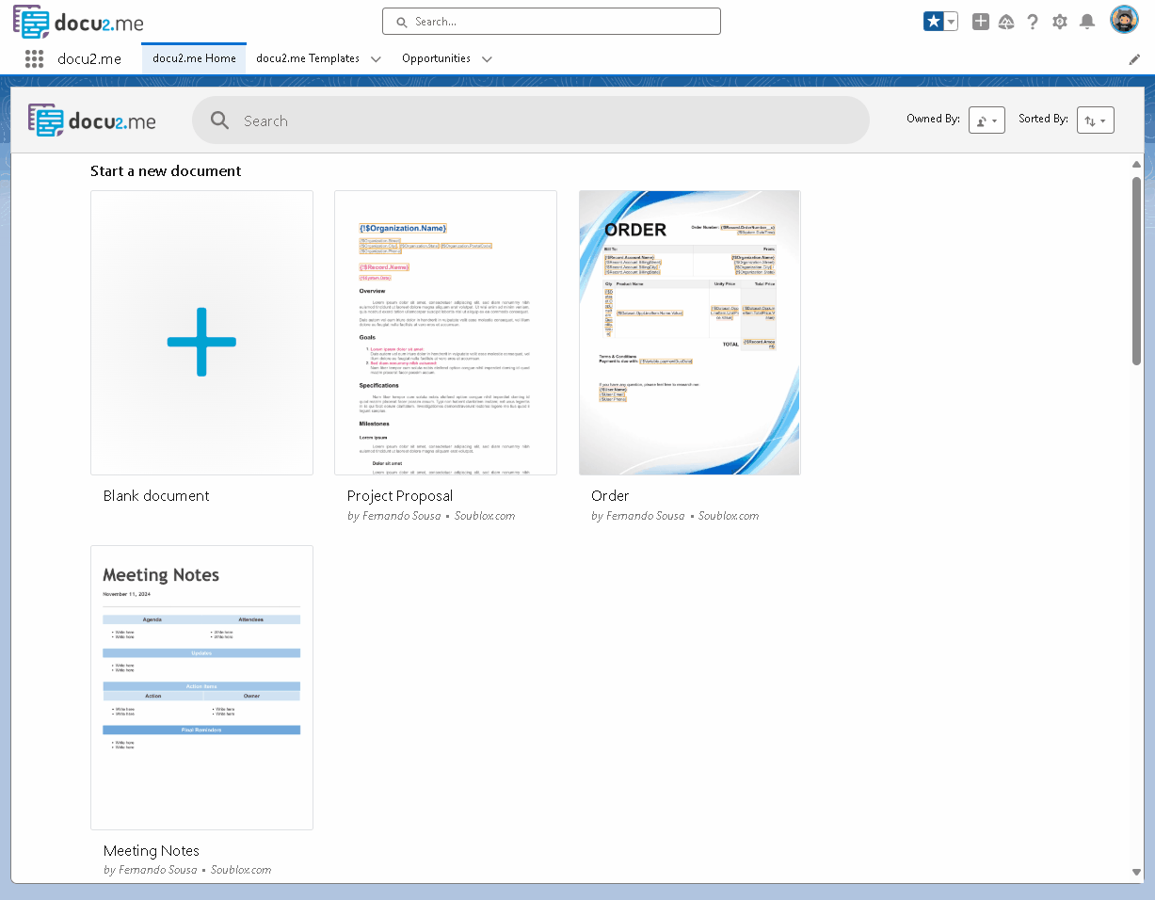Open the Owned By filter dropdown
1155x900 pixels.
987,121
